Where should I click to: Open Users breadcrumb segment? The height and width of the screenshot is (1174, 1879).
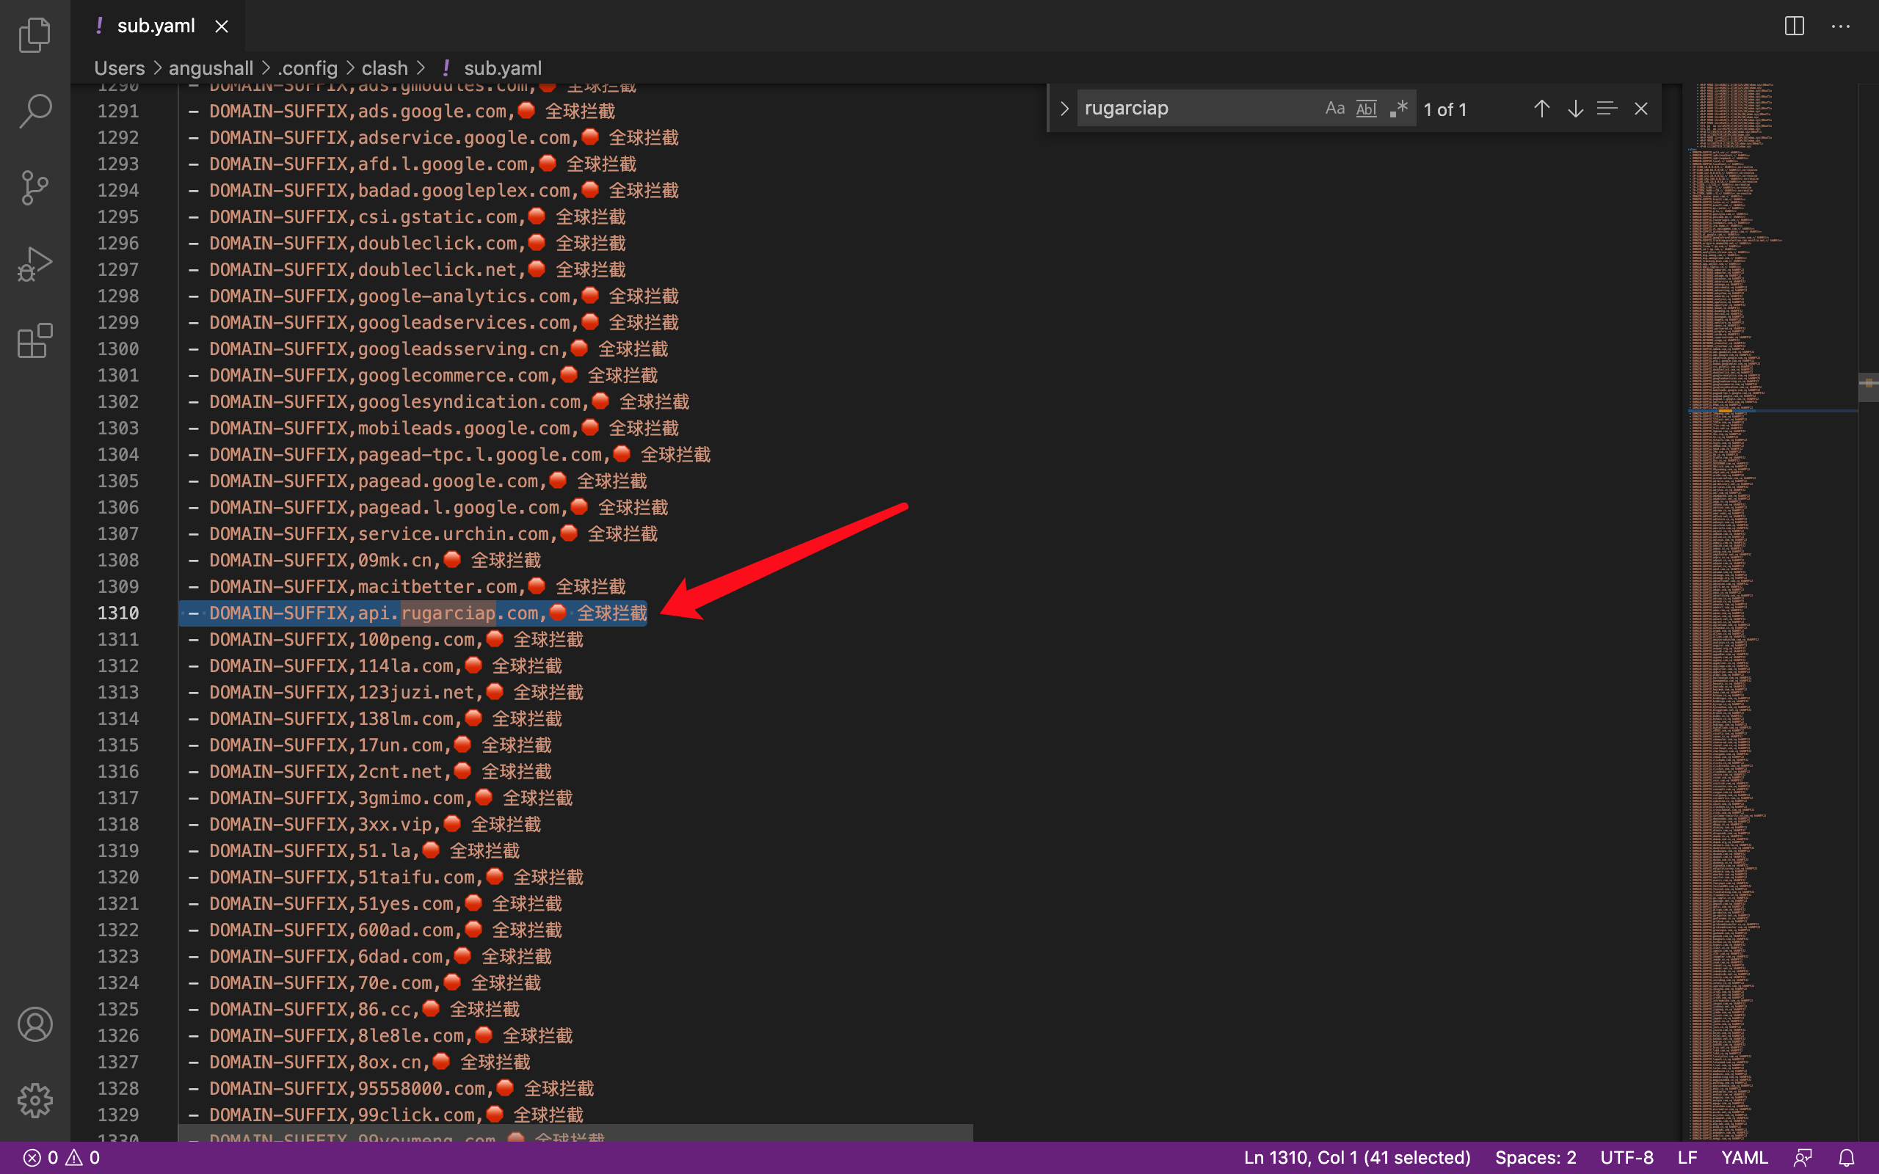(120, 68)
